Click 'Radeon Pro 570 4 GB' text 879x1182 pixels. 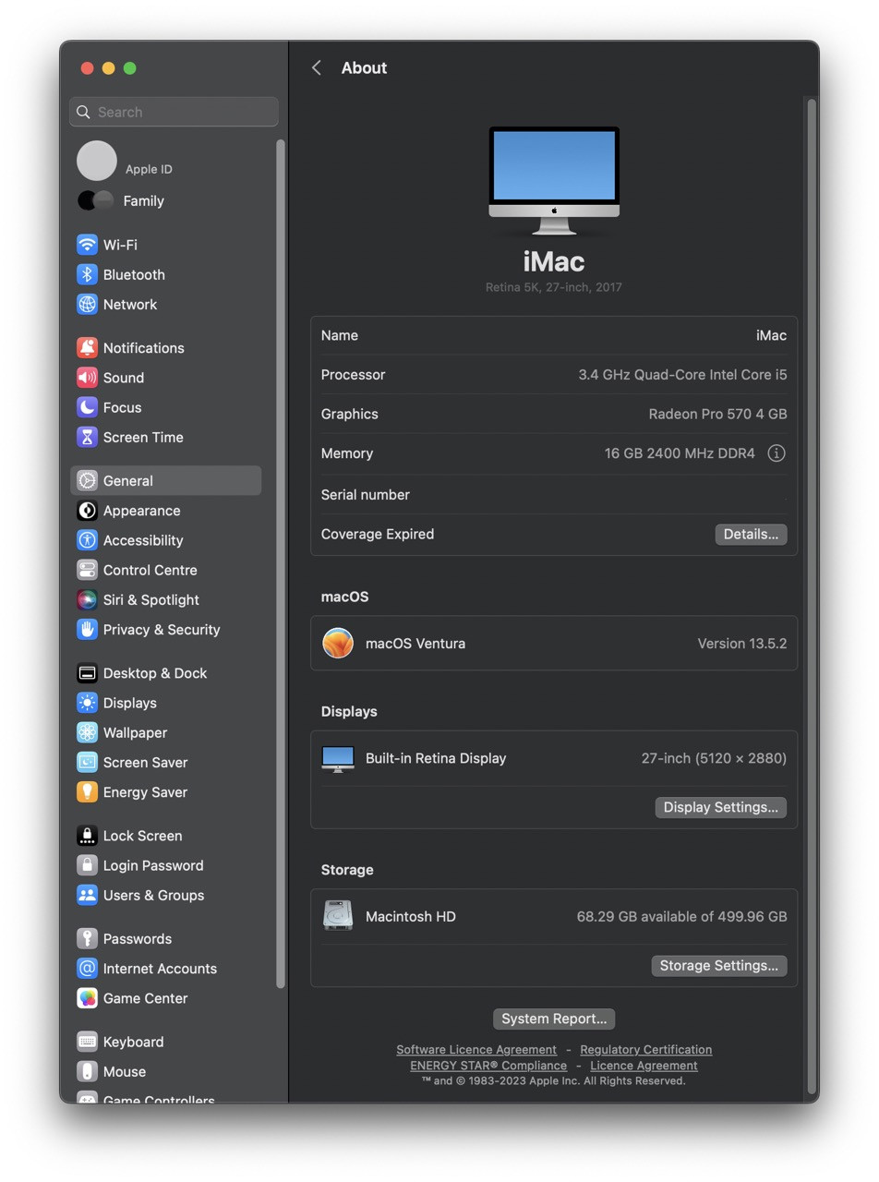tap(717, 414)
